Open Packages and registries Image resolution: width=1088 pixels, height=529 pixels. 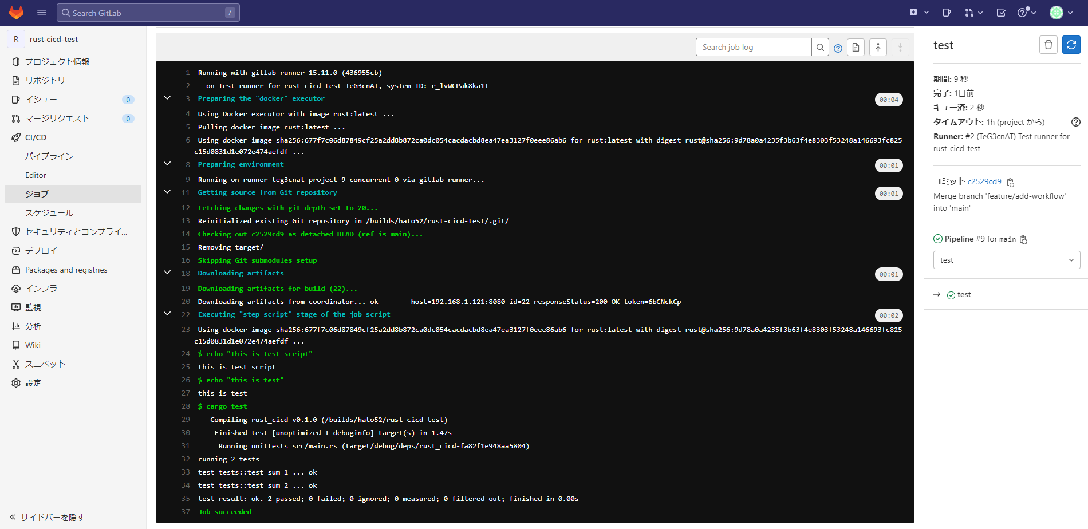66,269
